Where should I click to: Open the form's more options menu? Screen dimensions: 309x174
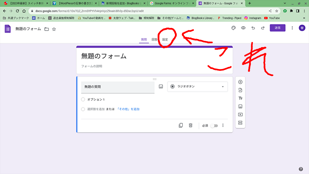click(292, 28)
